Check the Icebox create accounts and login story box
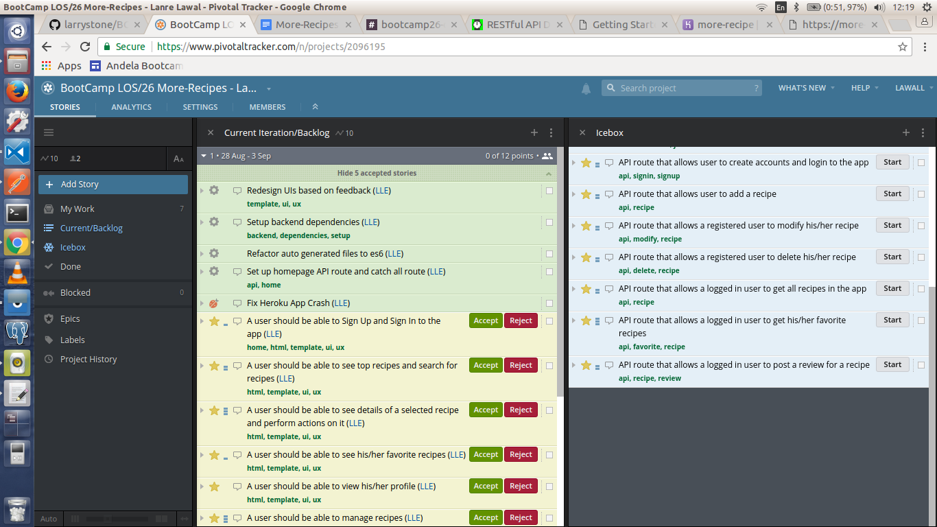The width and height of the screenshot is (937, 527). point(921,163)
